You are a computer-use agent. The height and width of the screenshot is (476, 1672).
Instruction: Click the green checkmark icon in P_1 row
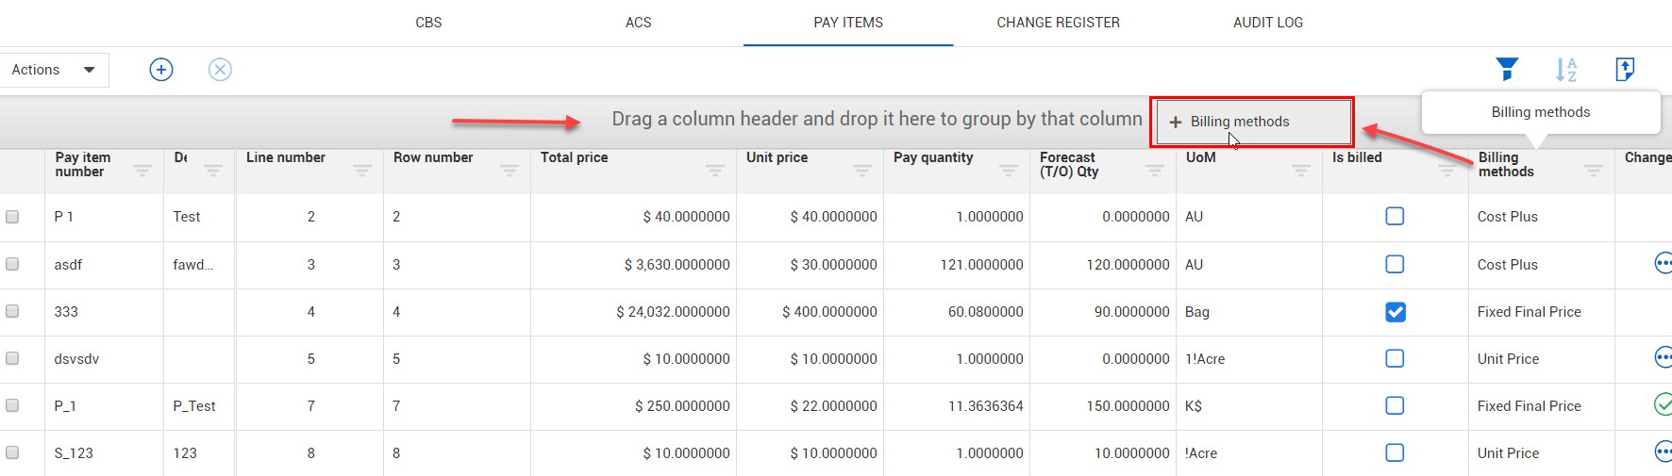pyautogui.click(x=1663, y=405)
